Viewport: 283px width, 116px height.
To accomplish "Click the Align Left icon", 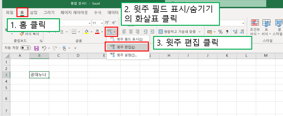I will tap(124, 32).
